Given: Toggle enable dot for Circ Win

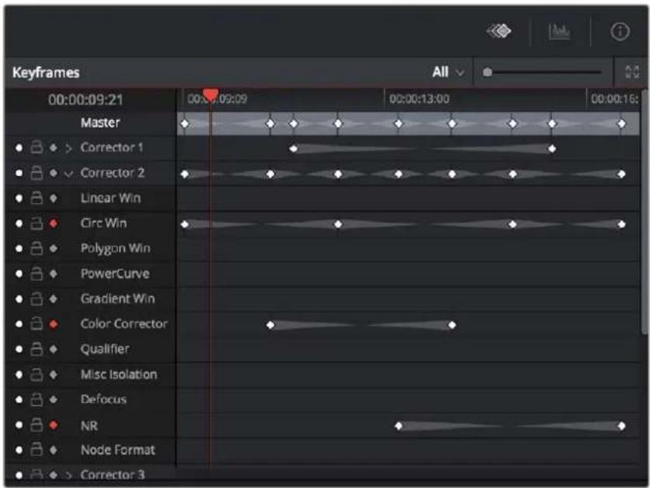Looking at the screenshot, I should click(19, 223).
